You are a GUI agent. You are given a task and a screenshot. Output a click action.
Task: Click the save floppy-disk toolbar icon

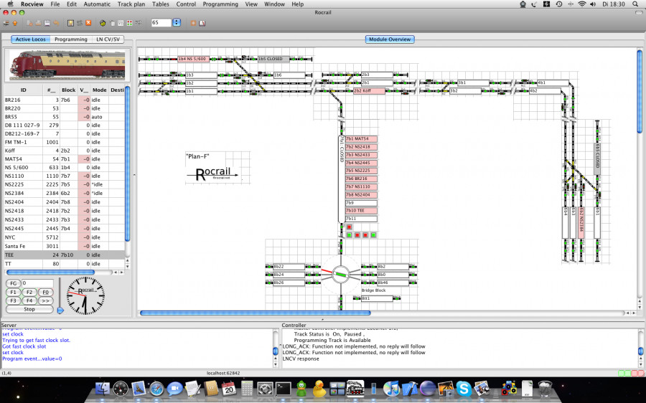[x=47, y=23]
